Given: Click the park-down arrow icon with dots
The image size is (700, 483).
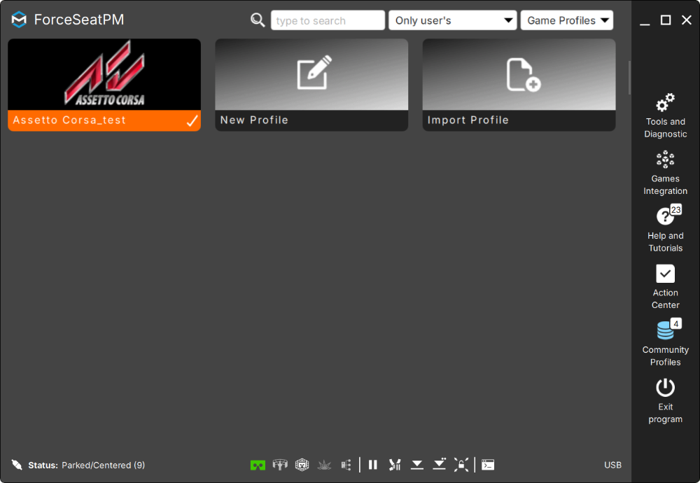Looking at the screenshot, I should click(440, 464).
